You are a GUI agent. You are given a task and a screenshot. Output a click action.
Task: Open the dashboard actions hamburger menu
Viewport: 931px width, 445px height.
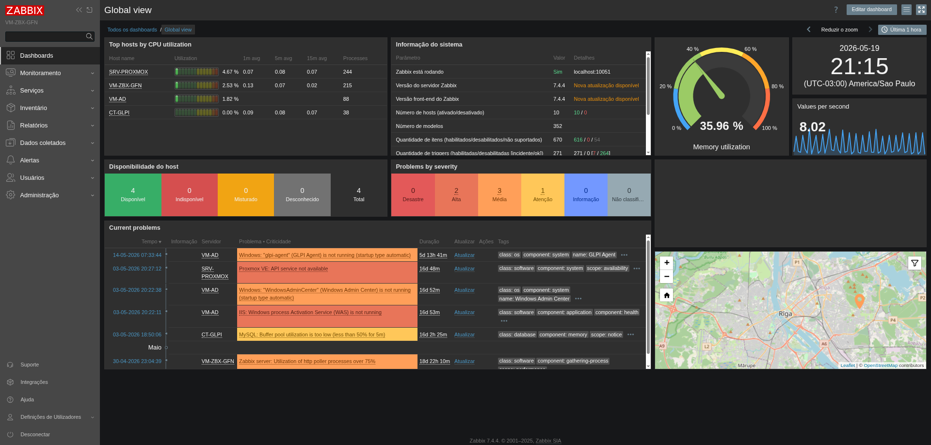[x=906, y=10]
